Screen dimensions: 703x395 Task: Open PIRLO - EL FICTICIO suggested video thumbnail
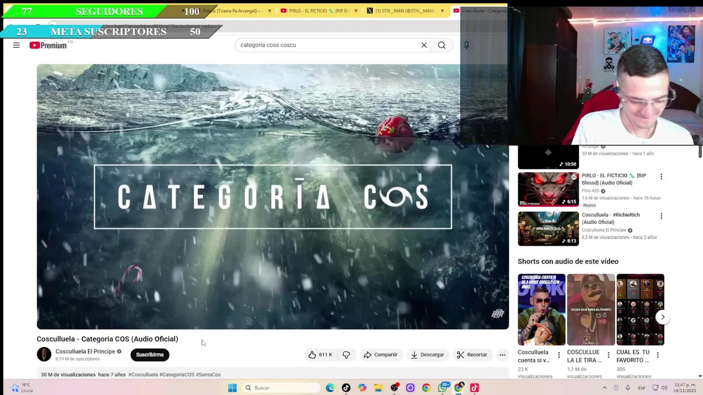(x=548, y=189)
